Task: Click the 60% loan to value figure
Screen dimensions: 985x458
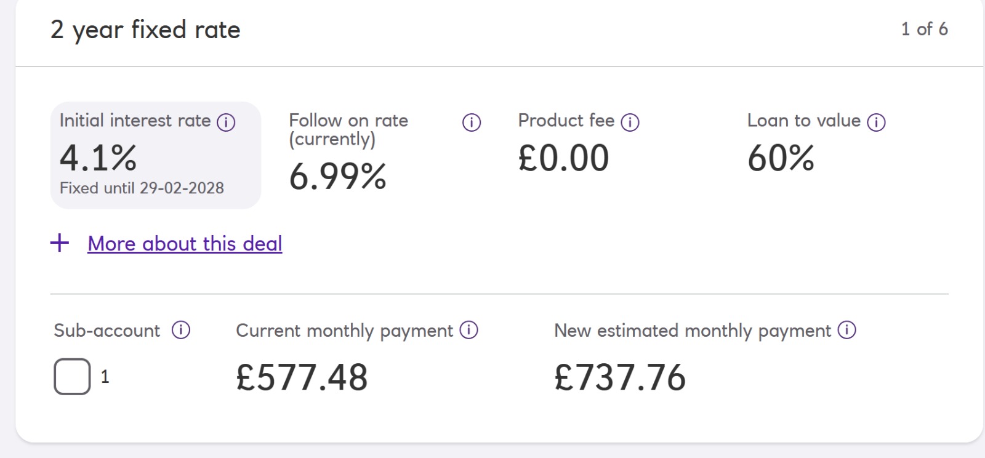Action: point(781,158)
